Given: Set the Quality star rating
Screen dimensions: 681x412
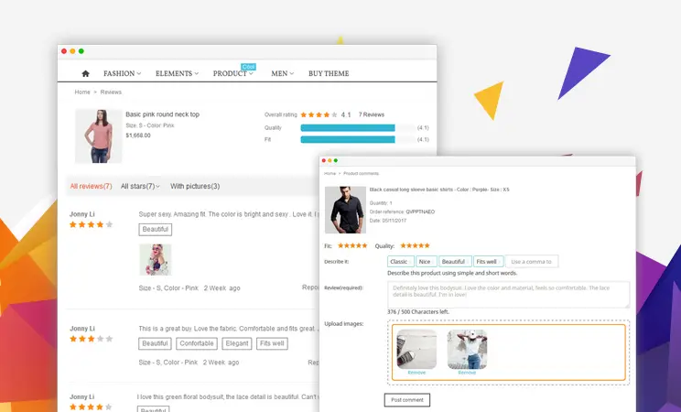Looking at the screenshot, I should pyautogui.click(x=415, y=245).
